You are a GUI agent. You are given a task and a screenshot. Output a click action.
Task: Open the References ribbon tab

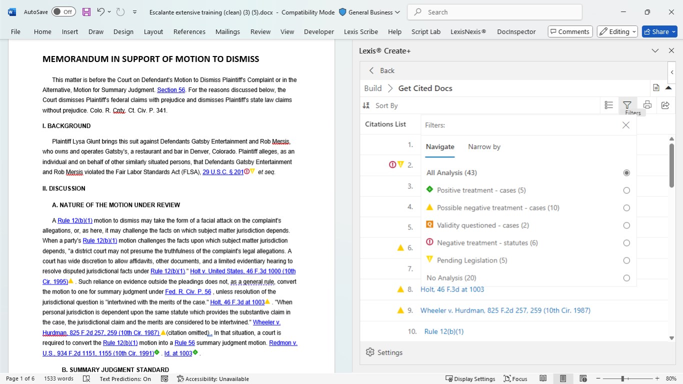coord(189,31)
